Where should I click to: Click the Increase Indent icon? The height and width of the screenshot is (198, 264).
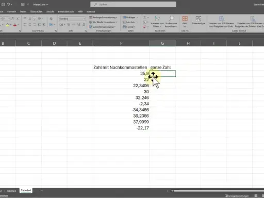pos(44,25)
